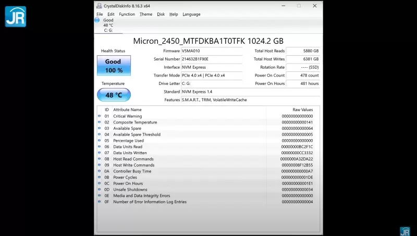Click raw value 00000000CC3332

[x=297, y=153]
